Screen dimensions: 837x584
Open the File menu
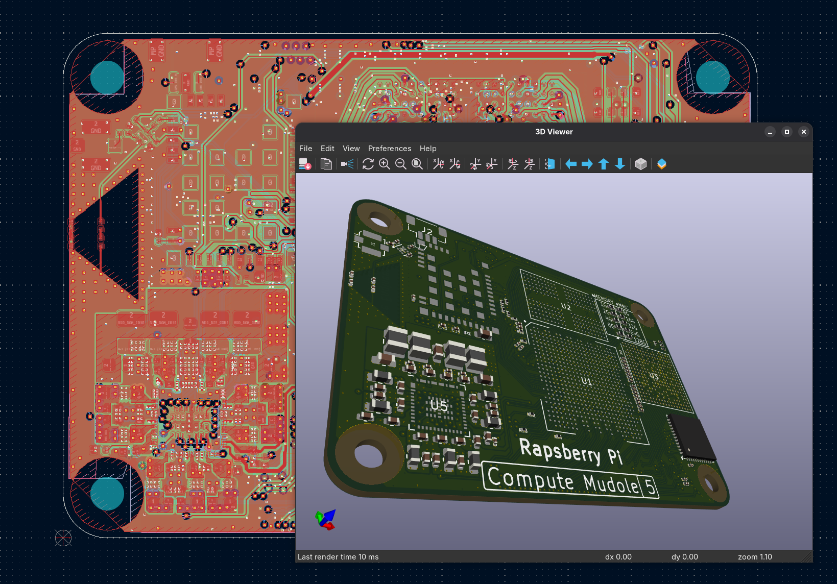coord(306,149)
